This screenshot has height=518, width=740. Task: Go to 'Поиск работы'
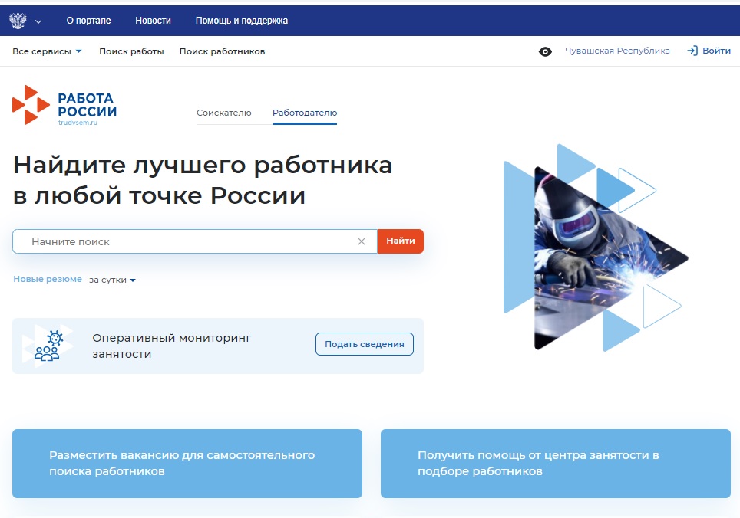point(131,51)
